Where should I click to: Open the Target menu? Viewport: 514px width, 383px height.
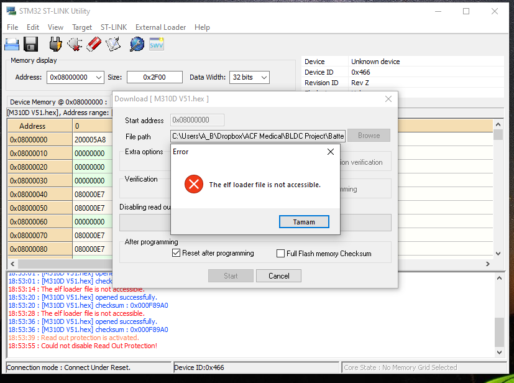(82, 27)
